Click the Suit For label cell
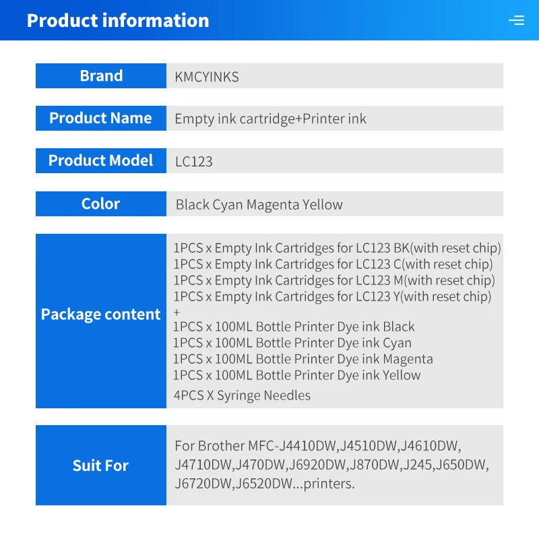 101,465
